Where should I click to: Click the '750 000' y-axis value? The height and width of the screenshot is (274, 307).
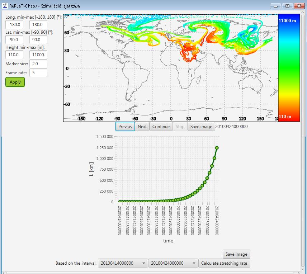[107, 169]
